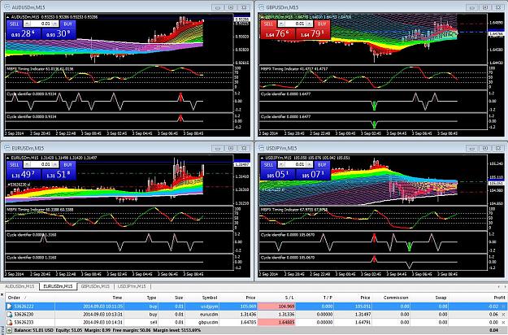Screen dimensions: 508x335
Task: Collapse the GBPUSDm one-click trading panel triangle
Action: 263,17
